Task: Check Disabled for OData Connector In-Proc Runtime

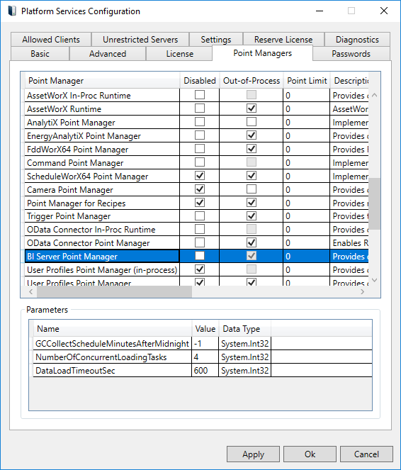Action: (x=200, y=229)
